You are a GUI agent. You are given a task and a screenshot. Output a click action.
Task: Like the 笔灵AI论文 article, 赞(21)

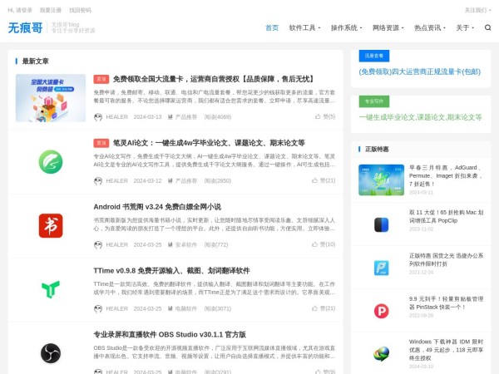pos(324,180)
